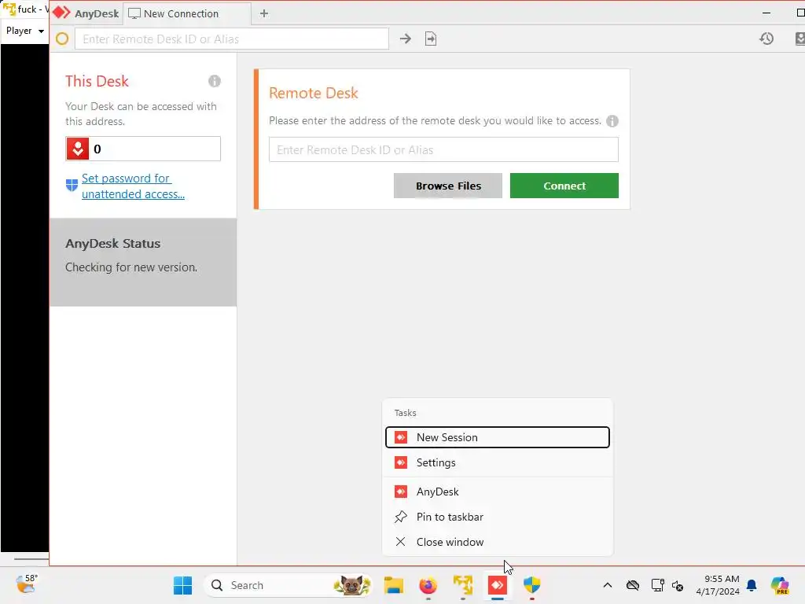Screen dimensions: 805x604
Task: Open Set password for unattended access link
Action: coord(133,186)
